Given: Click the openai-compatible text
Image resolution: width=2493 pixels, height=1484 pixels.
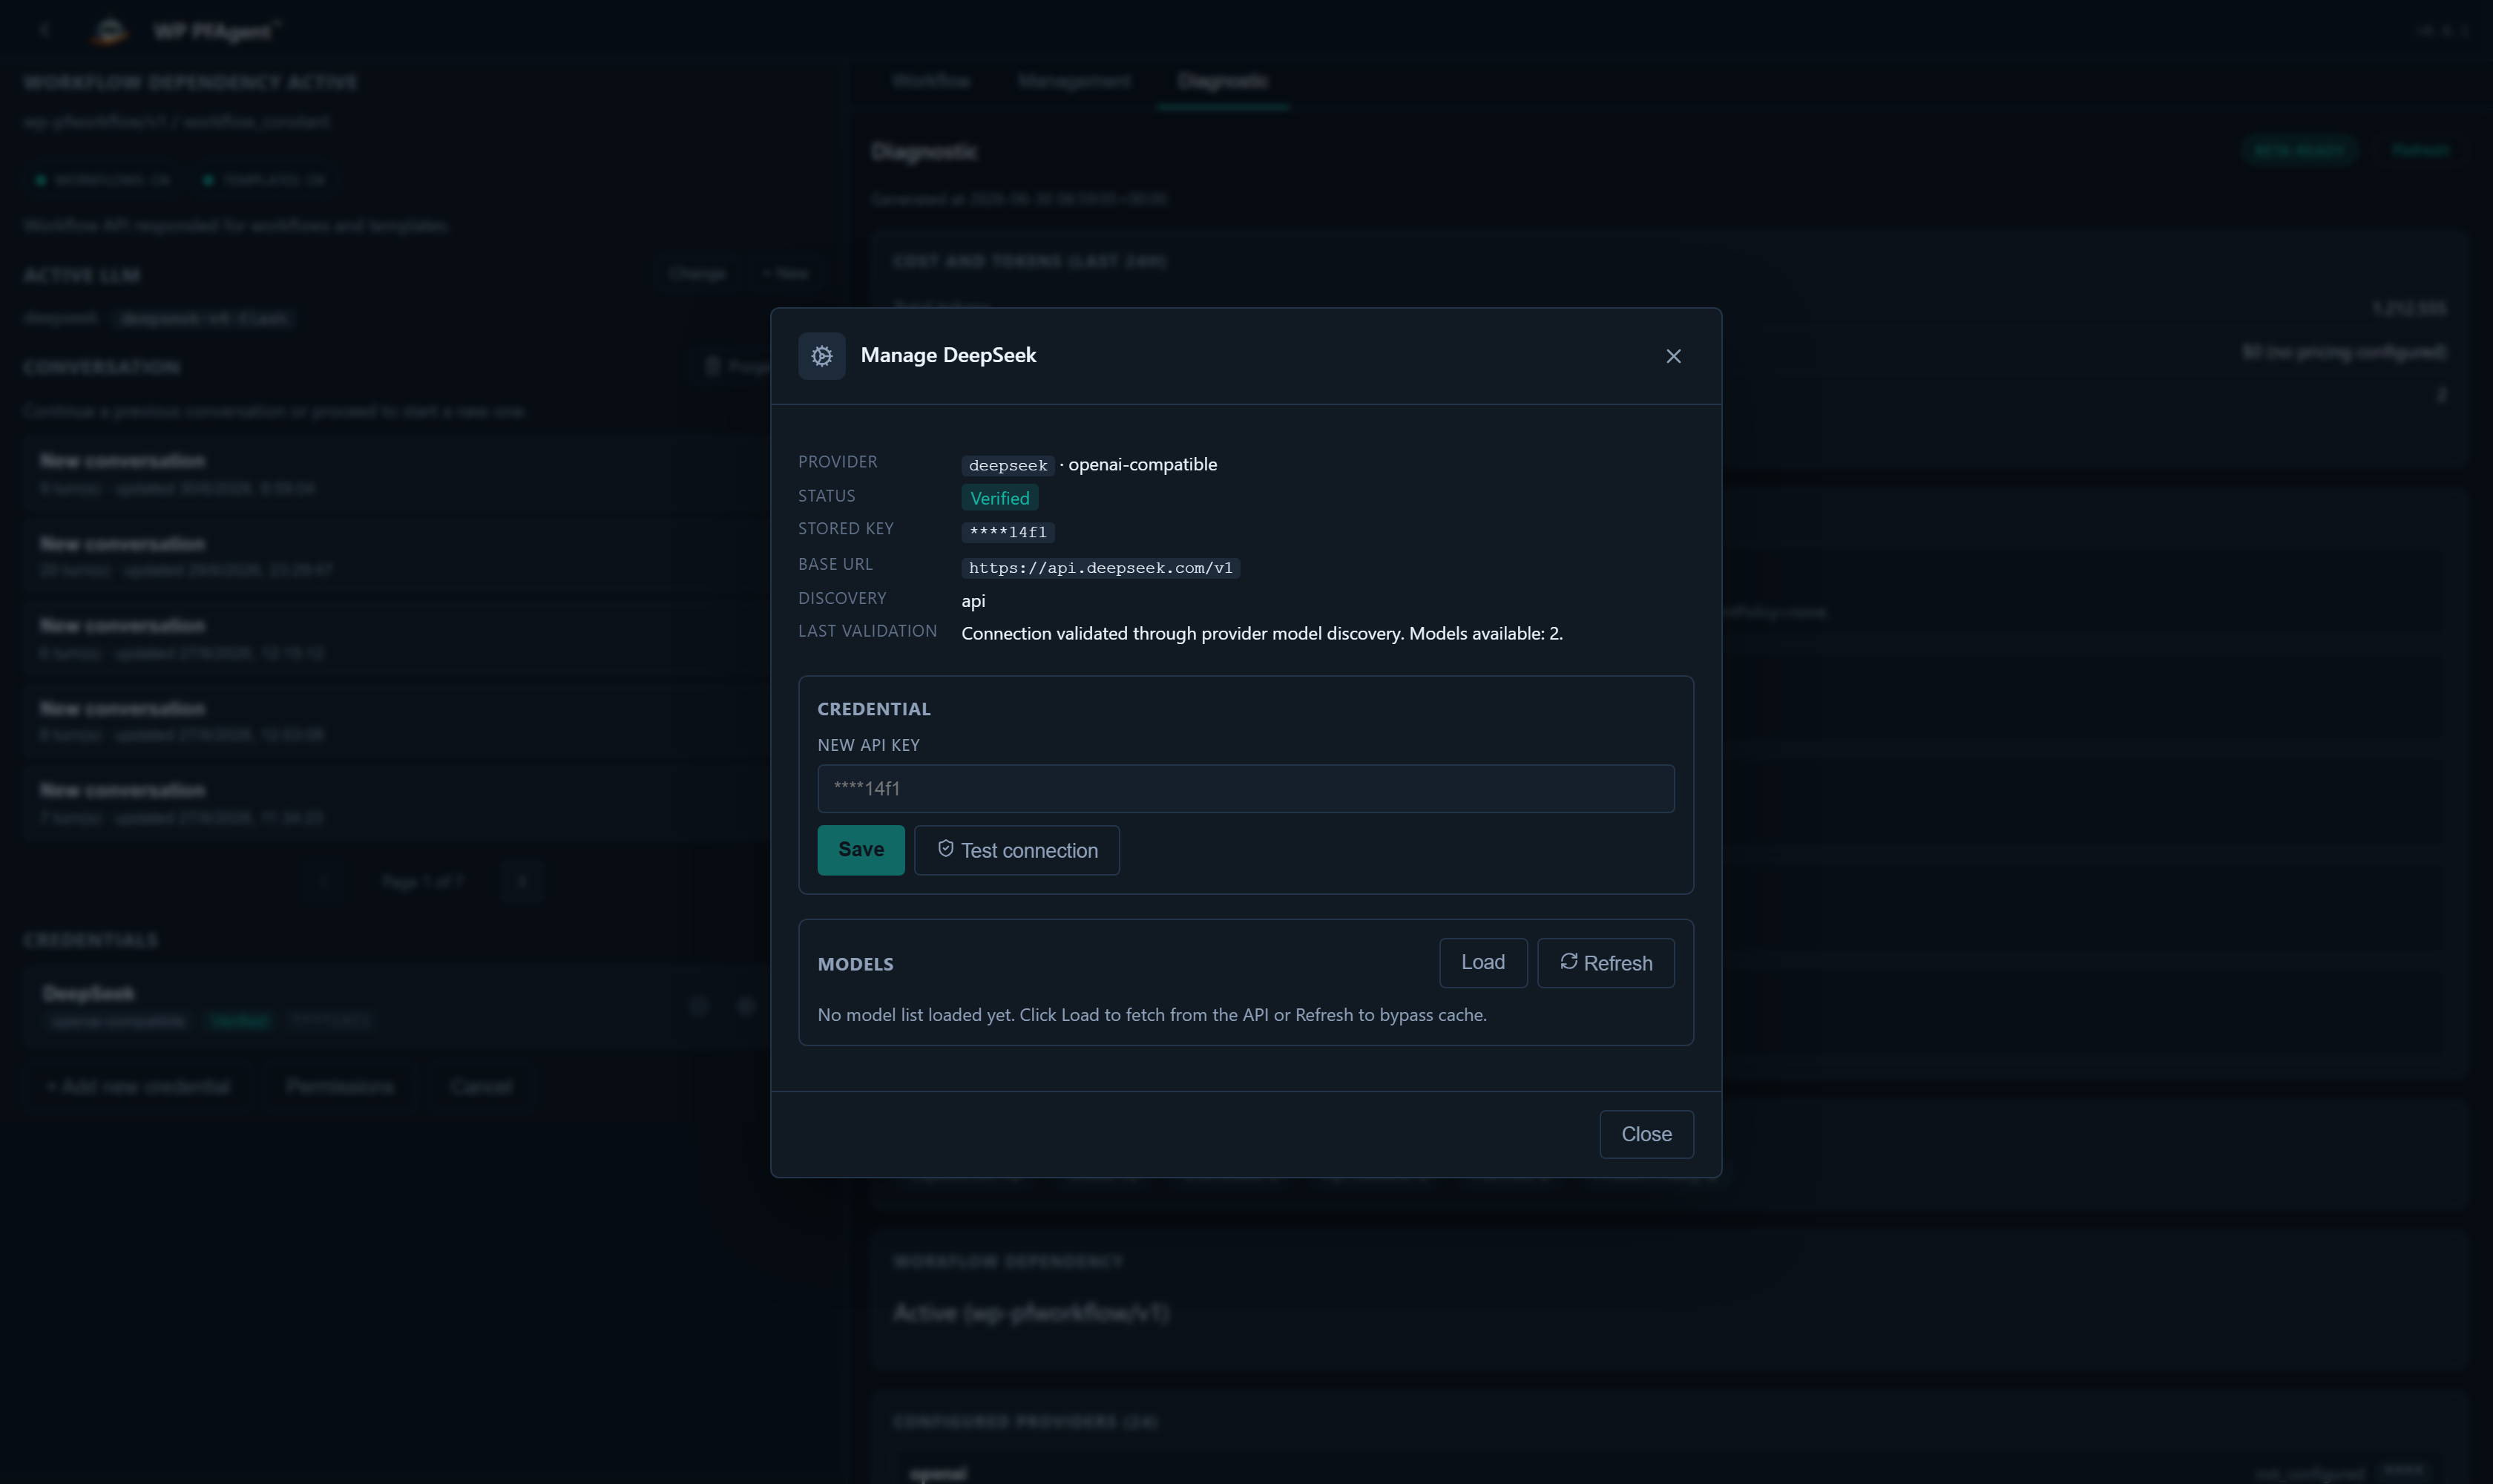Looking at the screenshot, I should [x=1142, y=465].
